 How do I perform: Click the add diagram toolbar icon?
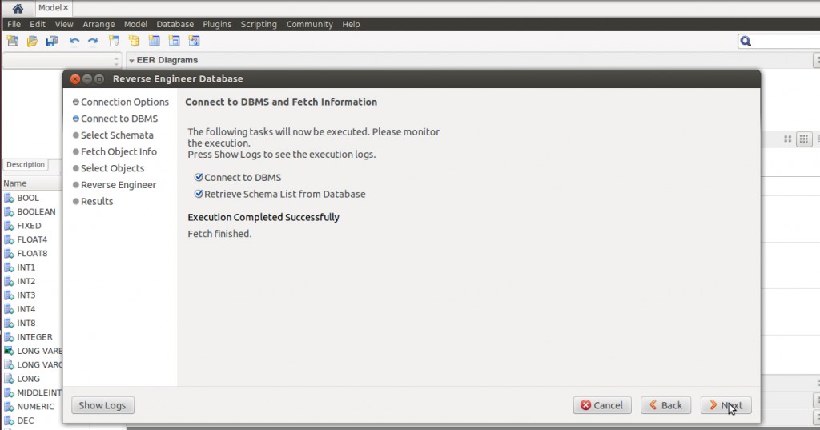[114, 42]
